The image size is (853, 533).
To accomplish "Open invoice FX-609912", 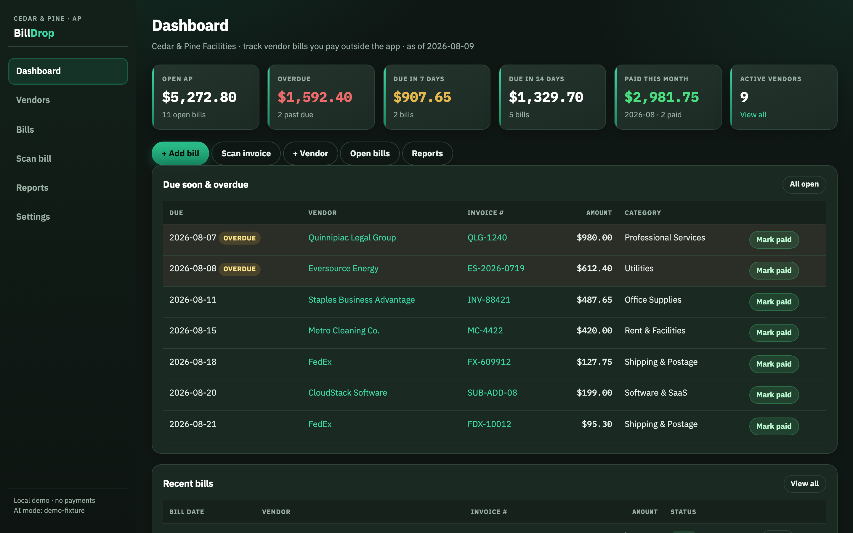I will [489, 362].
